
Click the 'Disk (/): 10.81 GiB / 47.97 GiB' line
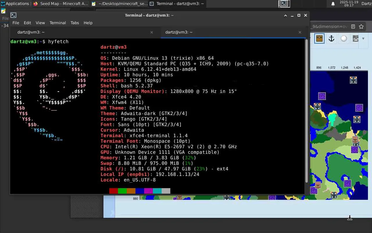click(164, 169)
